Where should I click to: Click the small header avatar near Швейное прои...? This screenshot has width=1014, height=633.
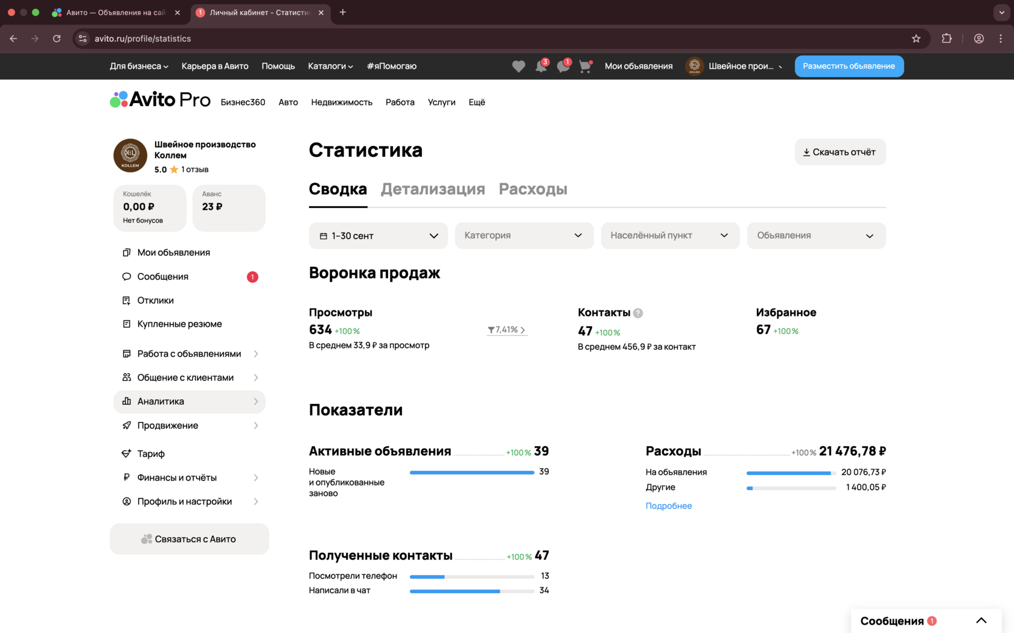click(695, 66)
